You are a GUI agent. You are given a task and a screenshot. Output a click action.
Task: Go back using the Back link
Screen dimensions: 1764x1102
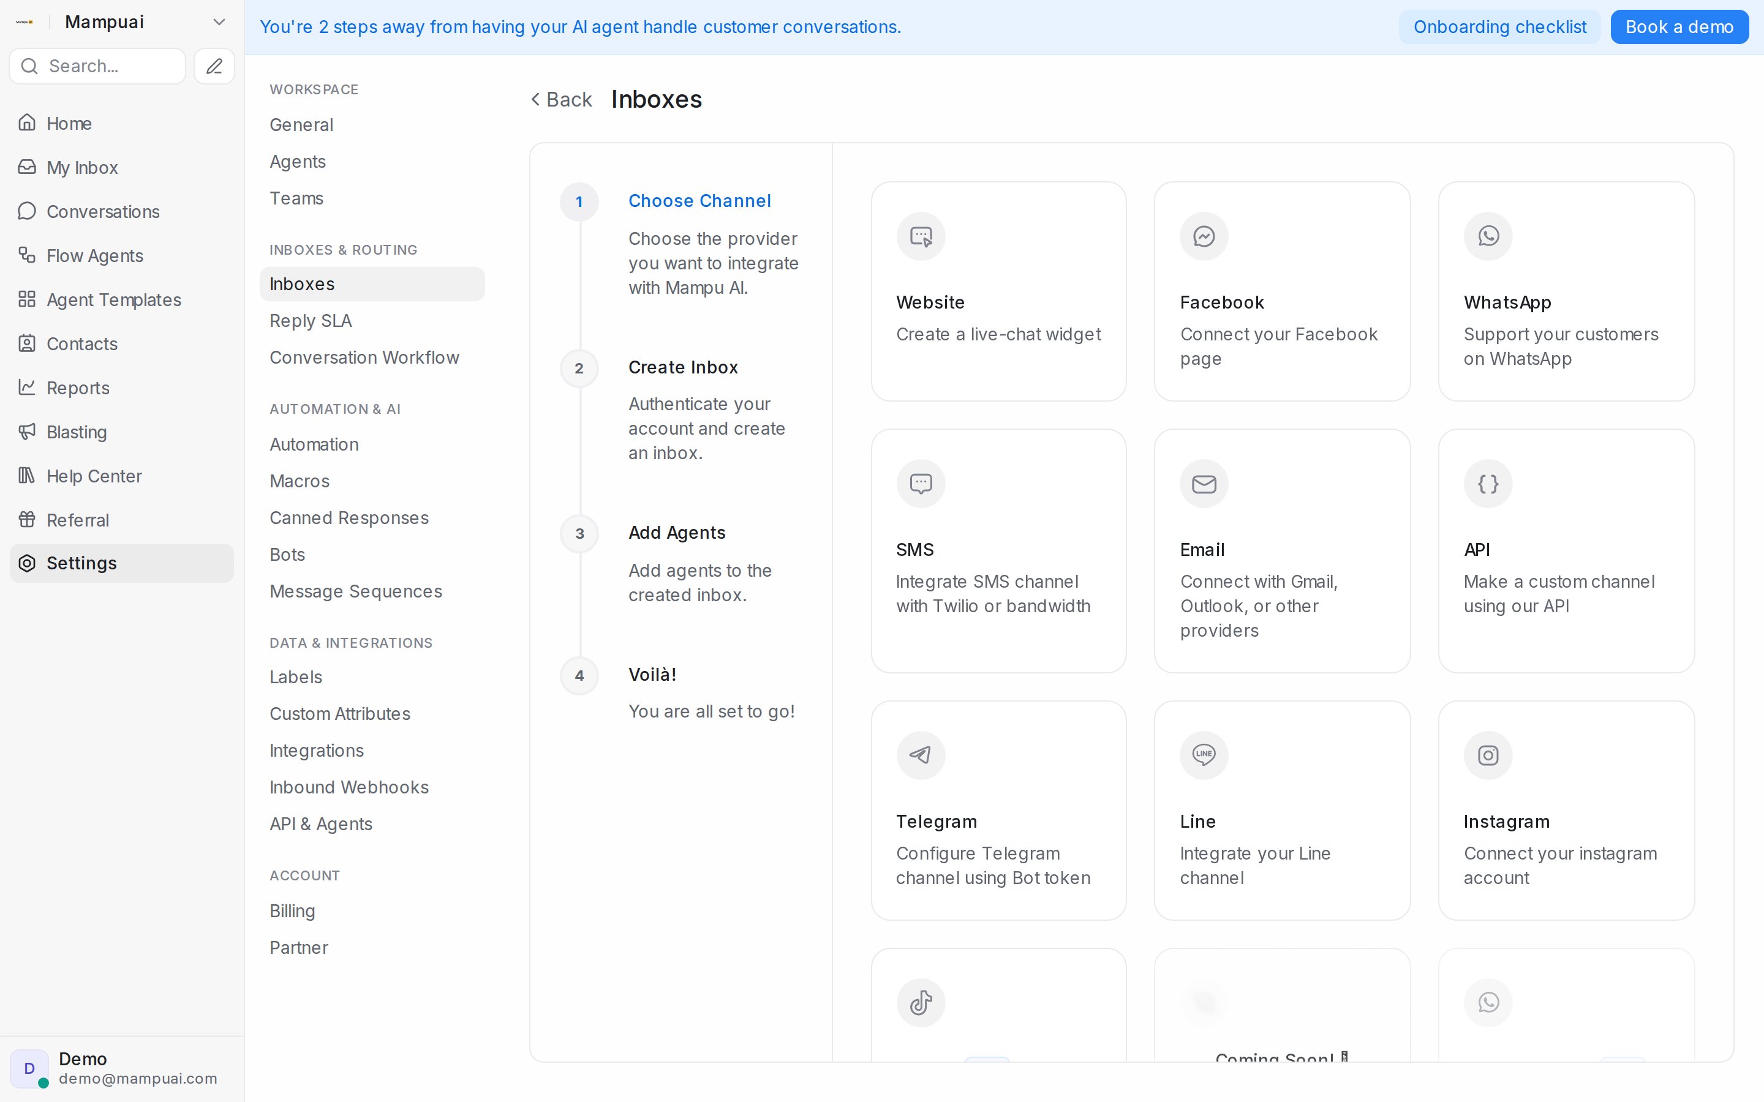click(561, 99)
